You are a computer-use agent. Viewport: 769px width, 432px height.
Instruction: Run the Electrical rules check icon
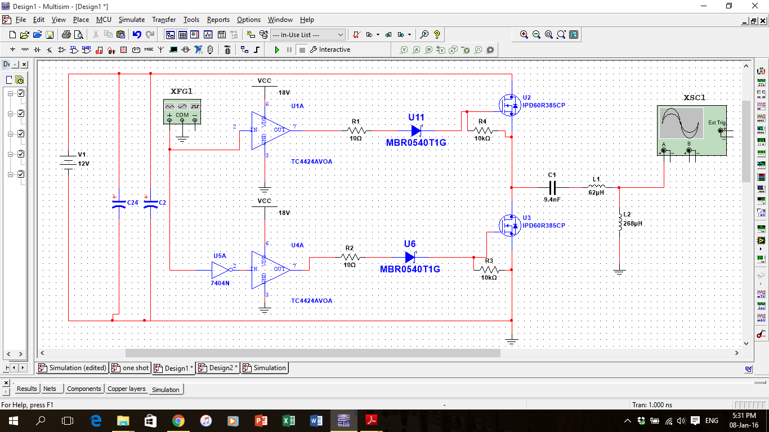click(356, 35)
